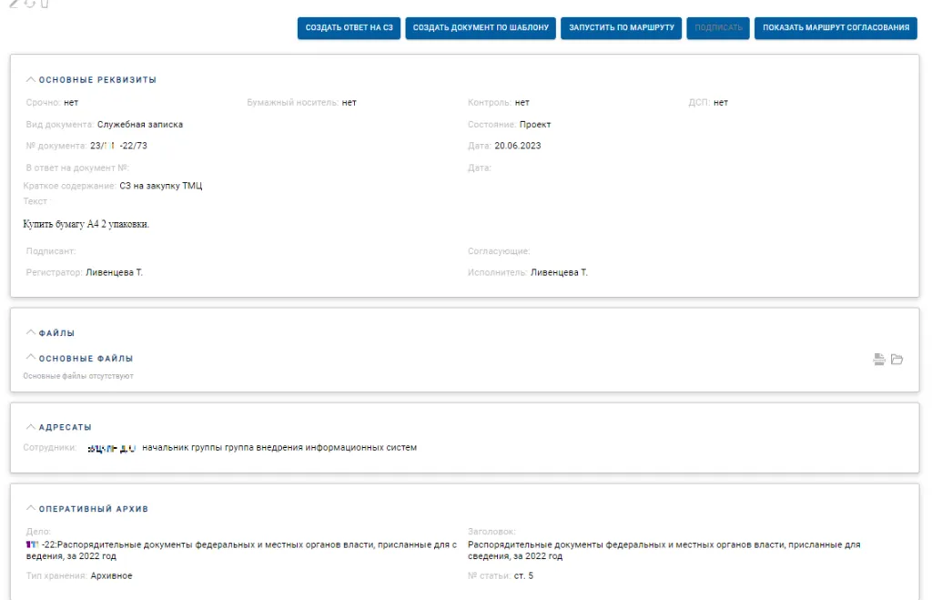Image resolution: width=932 pixels, height=600 pixels.
Task: Collapse the Адресаты section
Action: point(31,427)
